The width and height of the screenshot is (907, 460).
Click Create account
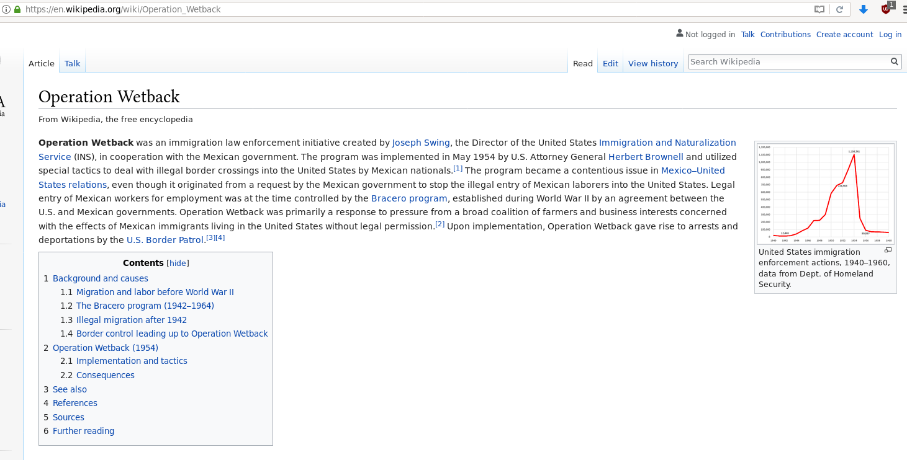click(x=844, y=35)
